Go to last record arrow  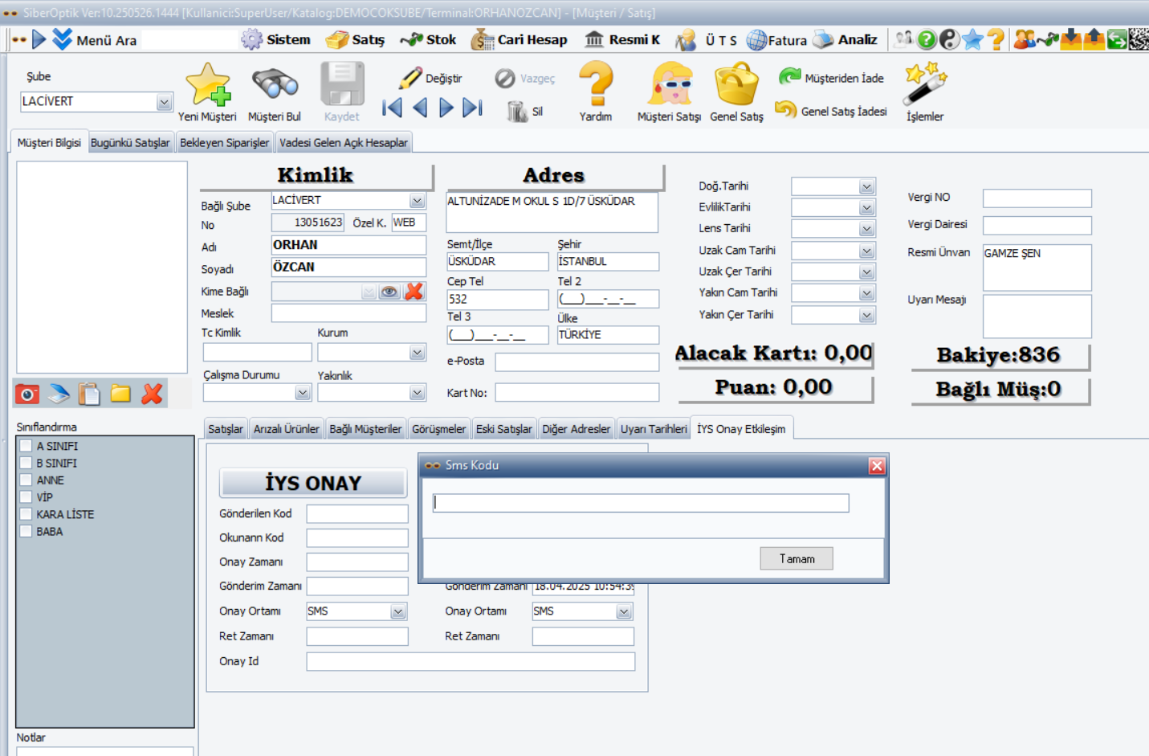(473, 108)
